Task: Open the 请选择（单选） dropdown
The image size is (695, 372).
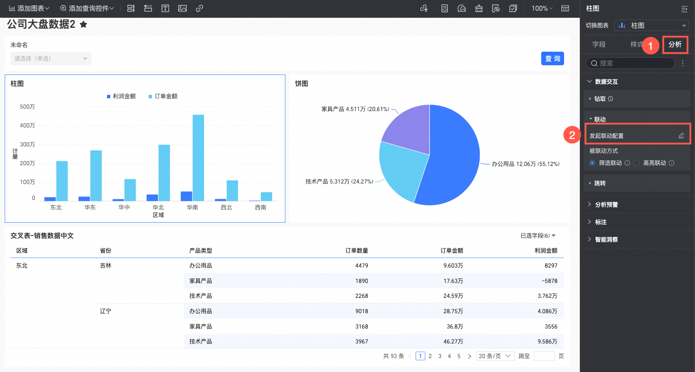Action: (51, 58)
